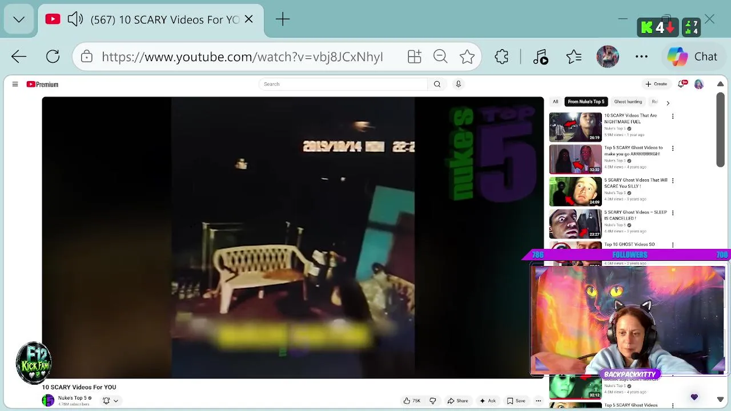Open the YouTube account avatar menu
The width and height of the screenshot is (731, 411).
(699, 84)
